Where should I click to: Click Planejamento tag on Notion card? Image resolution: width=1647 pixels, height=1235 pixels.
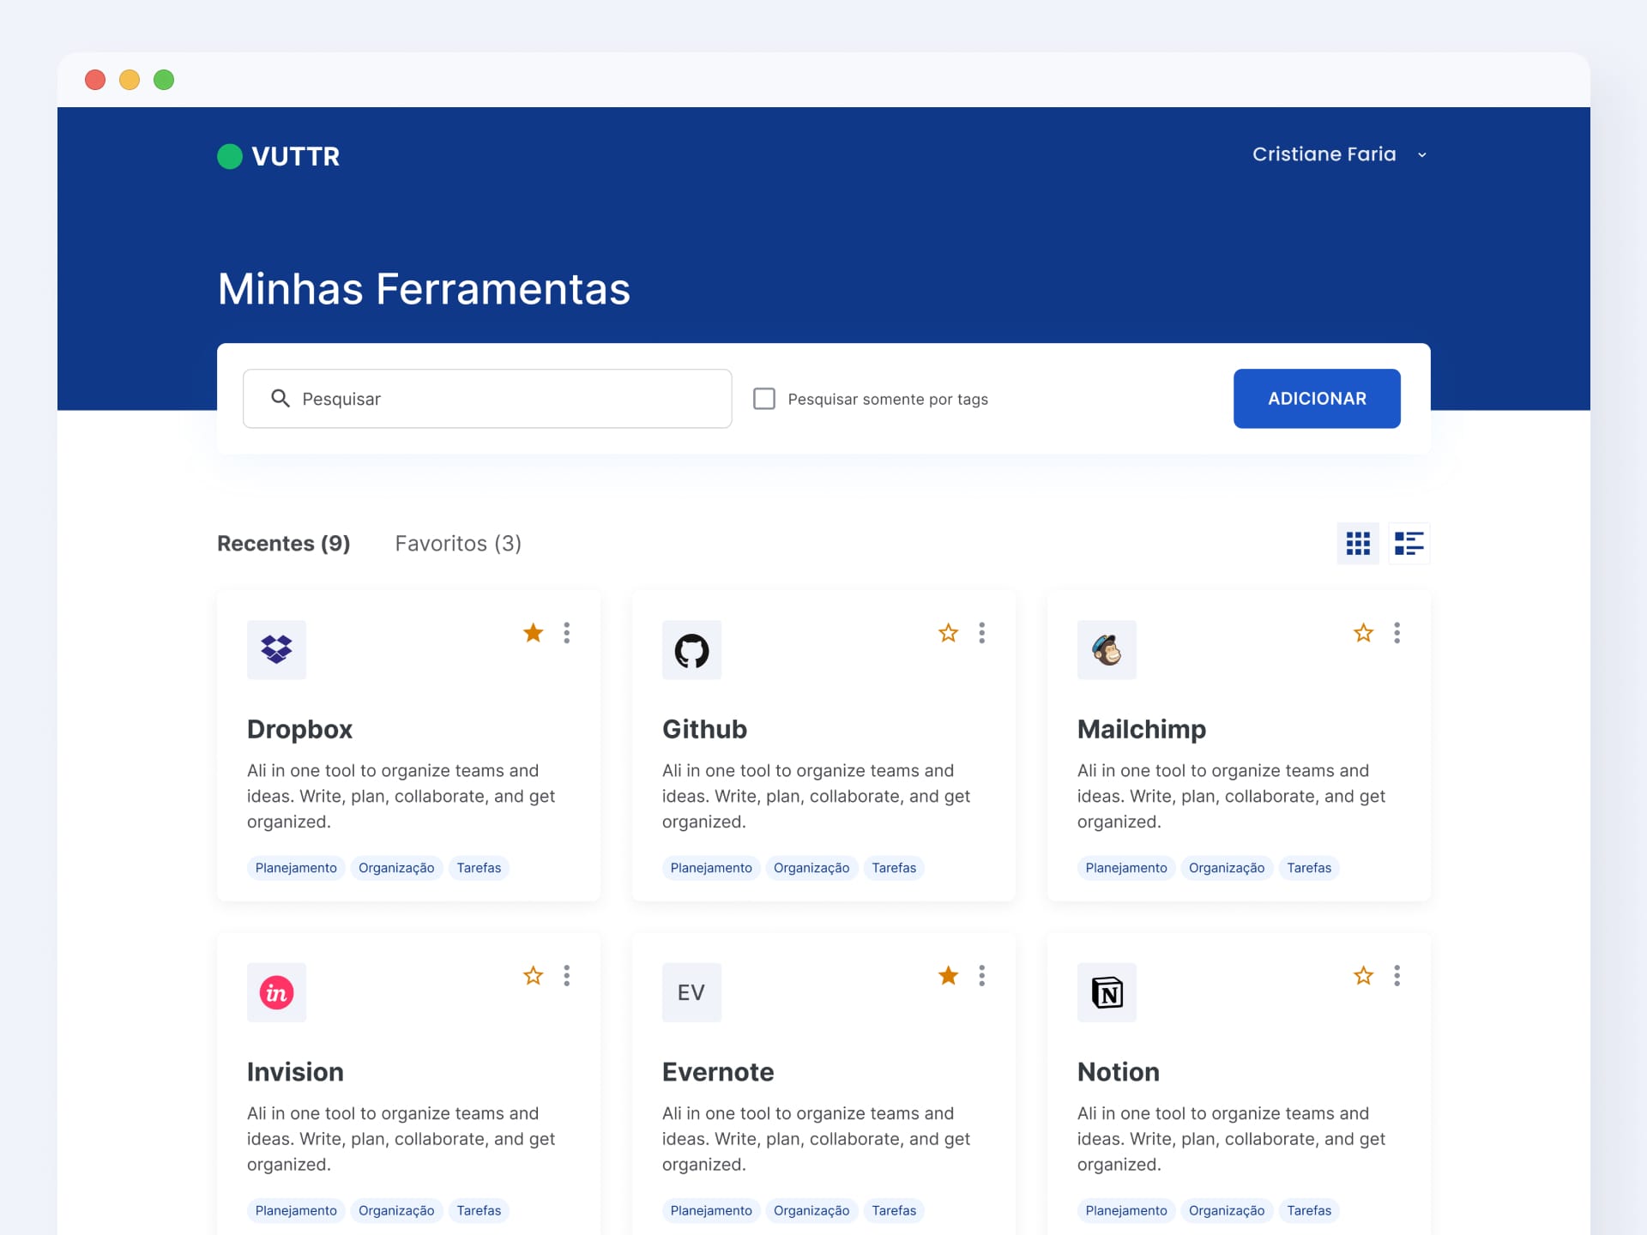(1126, 1210)
